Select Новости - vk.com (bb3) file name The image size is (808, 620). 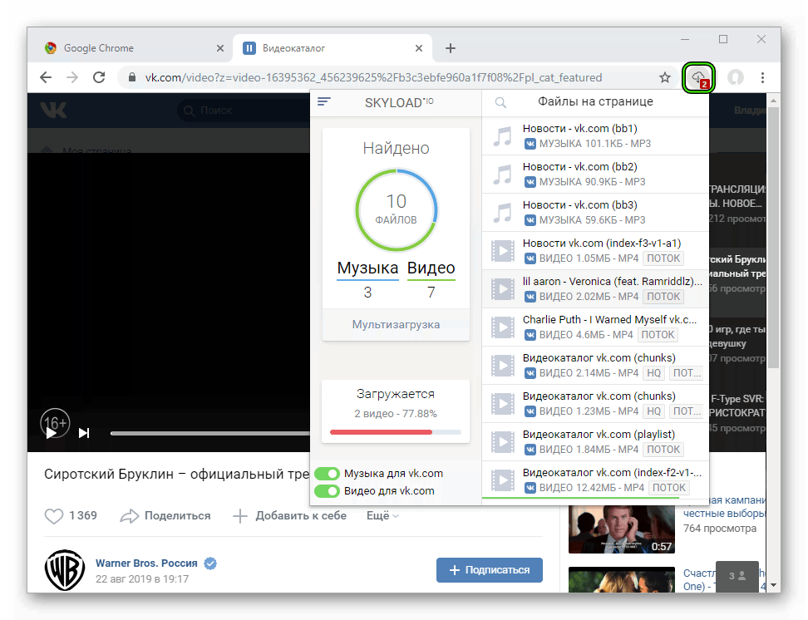(579, 204)
